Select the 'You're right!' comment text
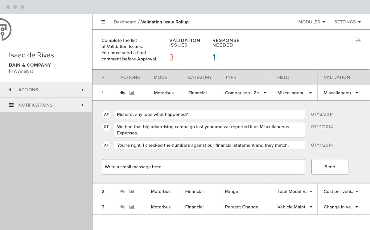370x230 pixels. 210,145
